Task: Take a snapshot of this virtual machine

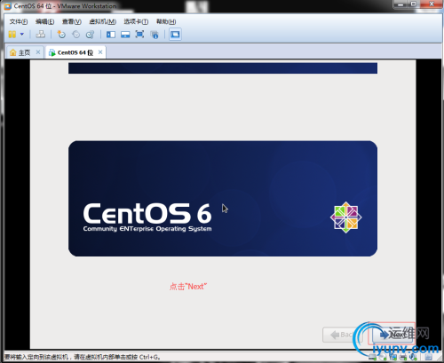Action: tap(61, 35)
